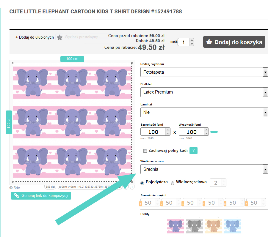Click Dodaj do koszyka button
Screen dimensions: 271x237
pos(234,42)
